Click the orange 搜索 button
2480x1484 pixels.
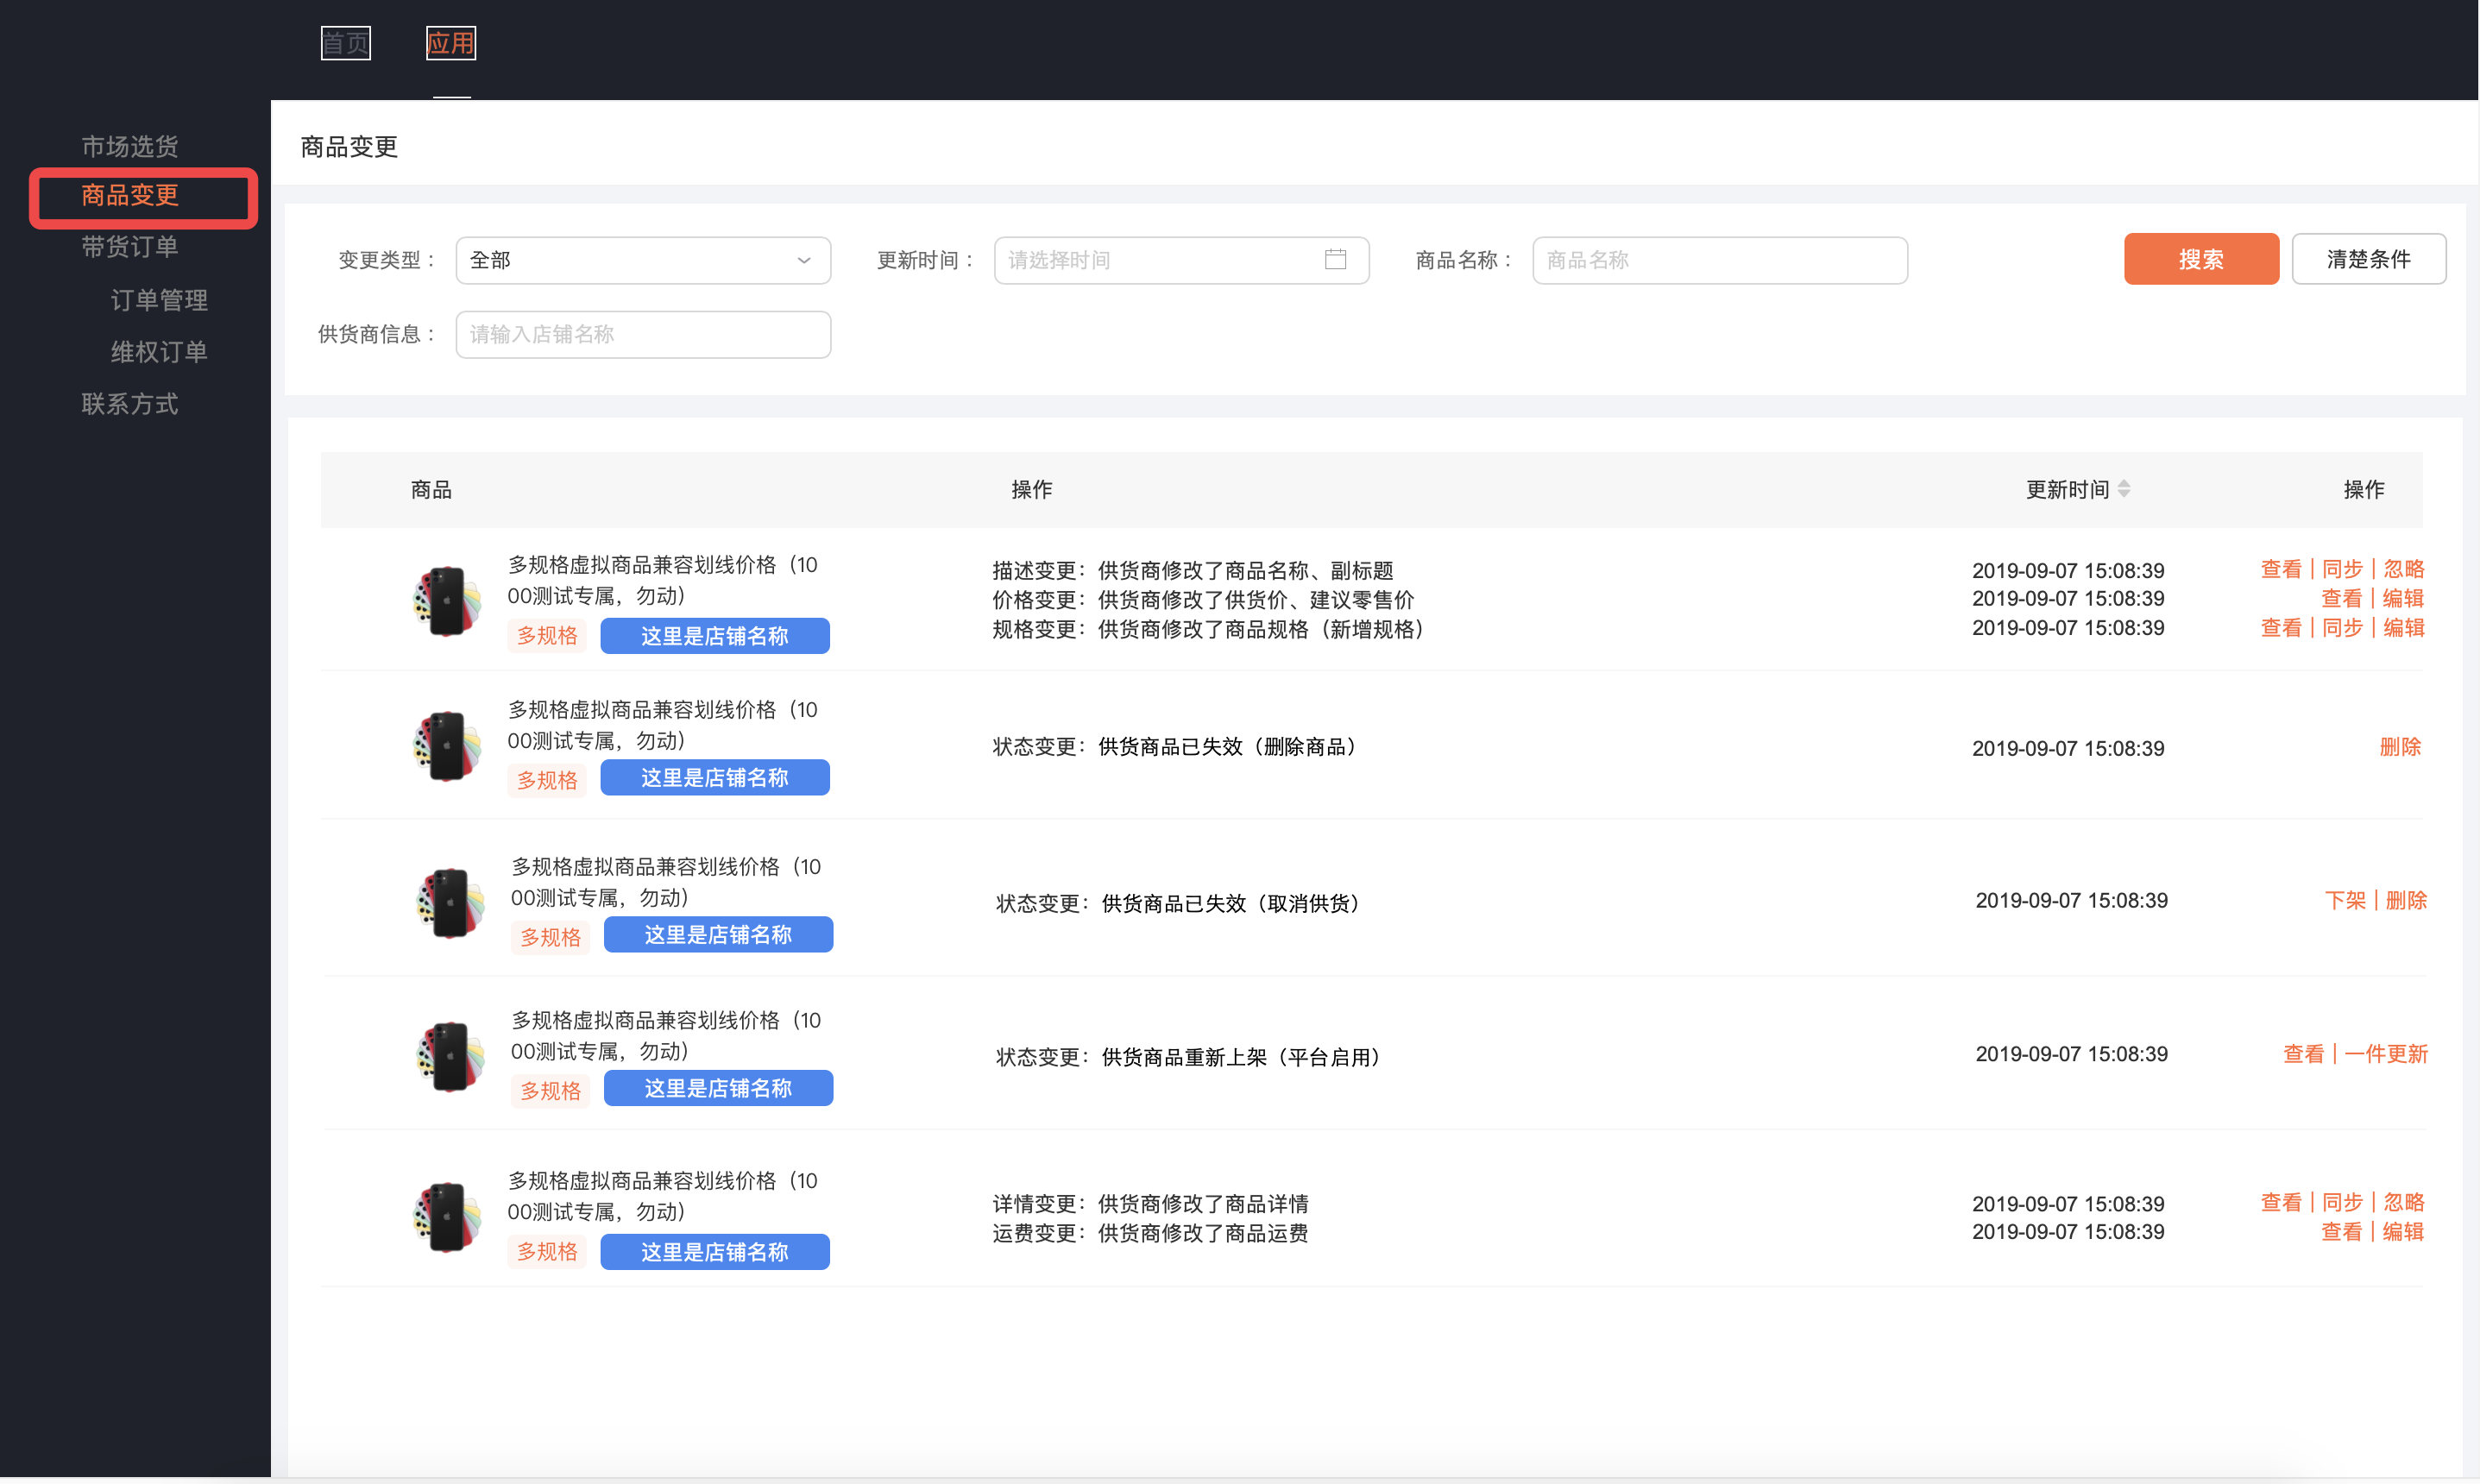point(2200,260)
